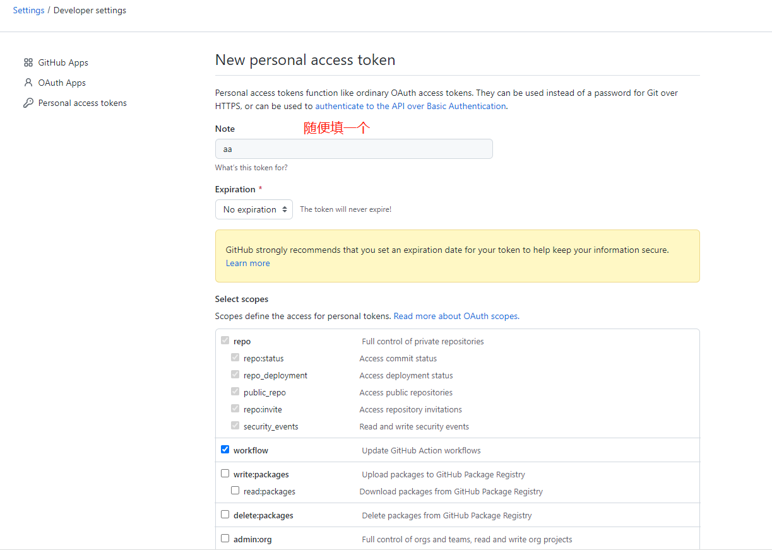Screen dimensions: 772x553
Task: Go back via the Settings breadcrumb
Action: 28,10
